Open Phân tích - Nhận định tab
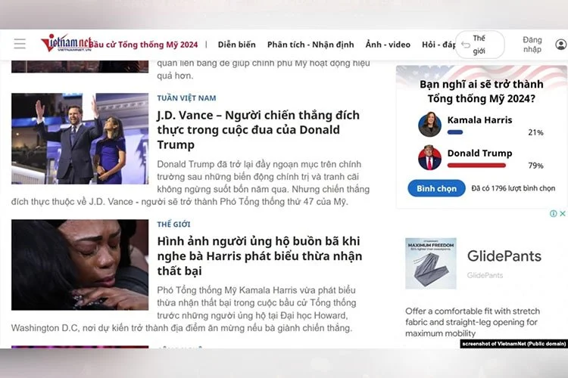The image size is (568, 378). pos(311,45)
